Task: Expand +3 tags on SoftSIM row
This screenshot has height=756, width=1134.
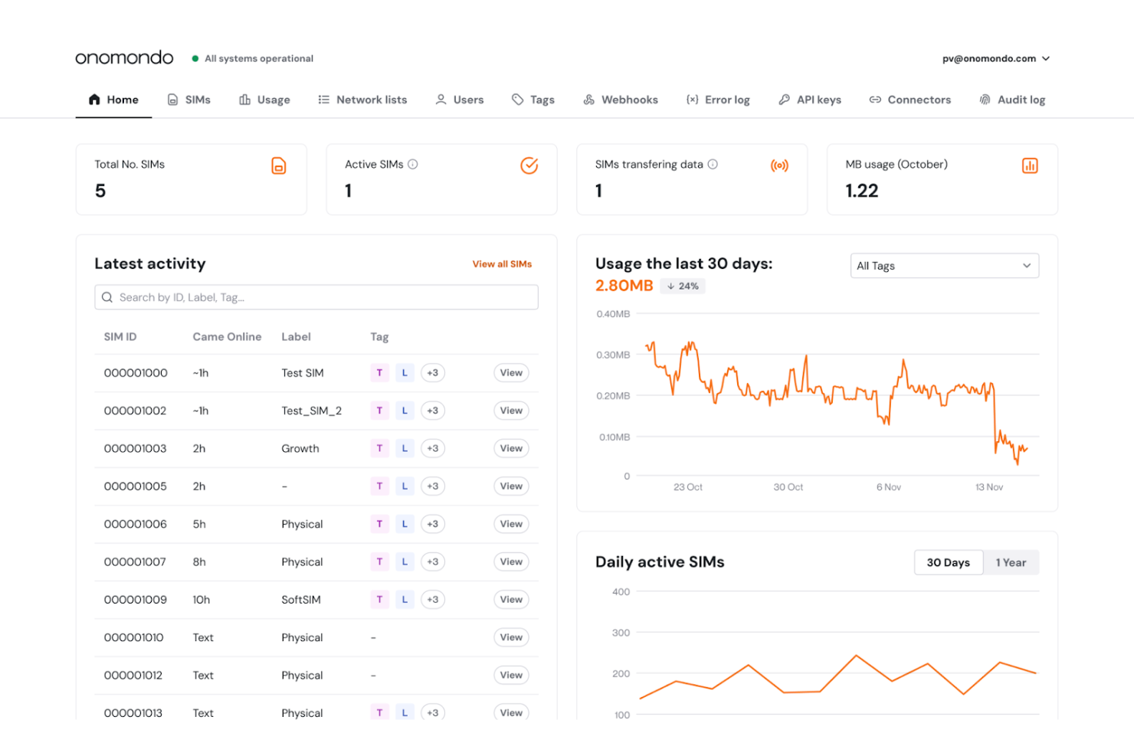Action: tap(433, 599)
